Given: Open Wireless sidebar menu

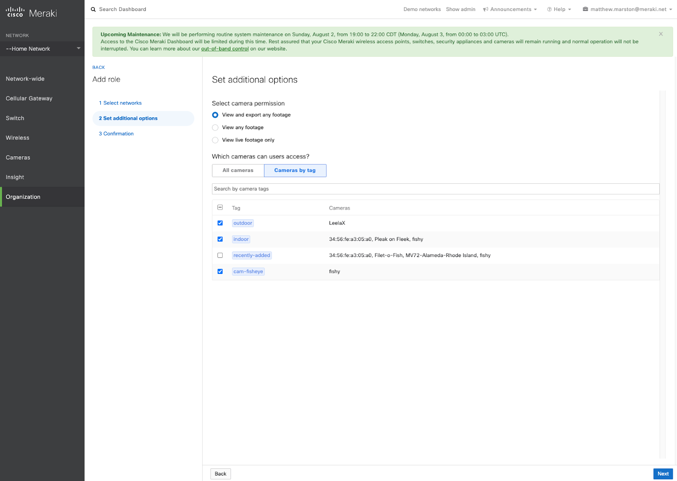Looking at the screenshot, I should (x=42, y=138).
